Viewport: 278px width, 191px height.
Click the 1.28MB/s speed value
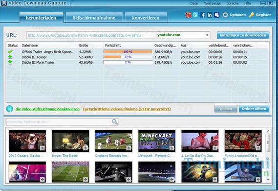[x=162, y=57]
